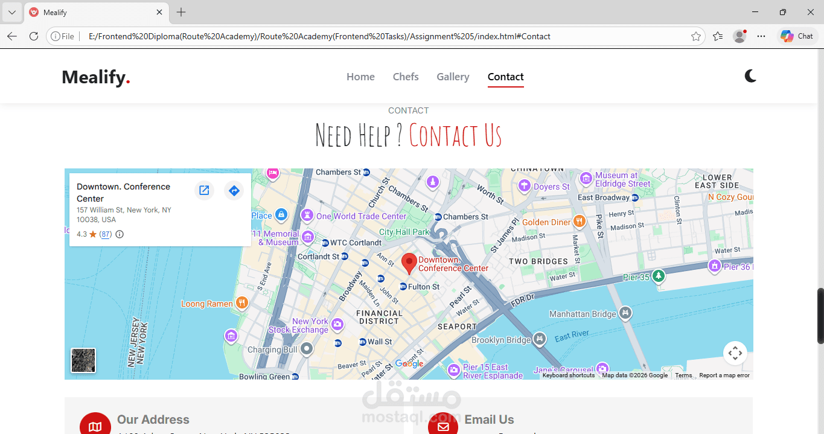824x434 pixels.
Task: Open the map in a larger view
Action: point(204,191)
